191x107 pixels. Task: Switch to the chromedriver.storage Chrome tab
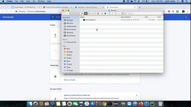58,7
